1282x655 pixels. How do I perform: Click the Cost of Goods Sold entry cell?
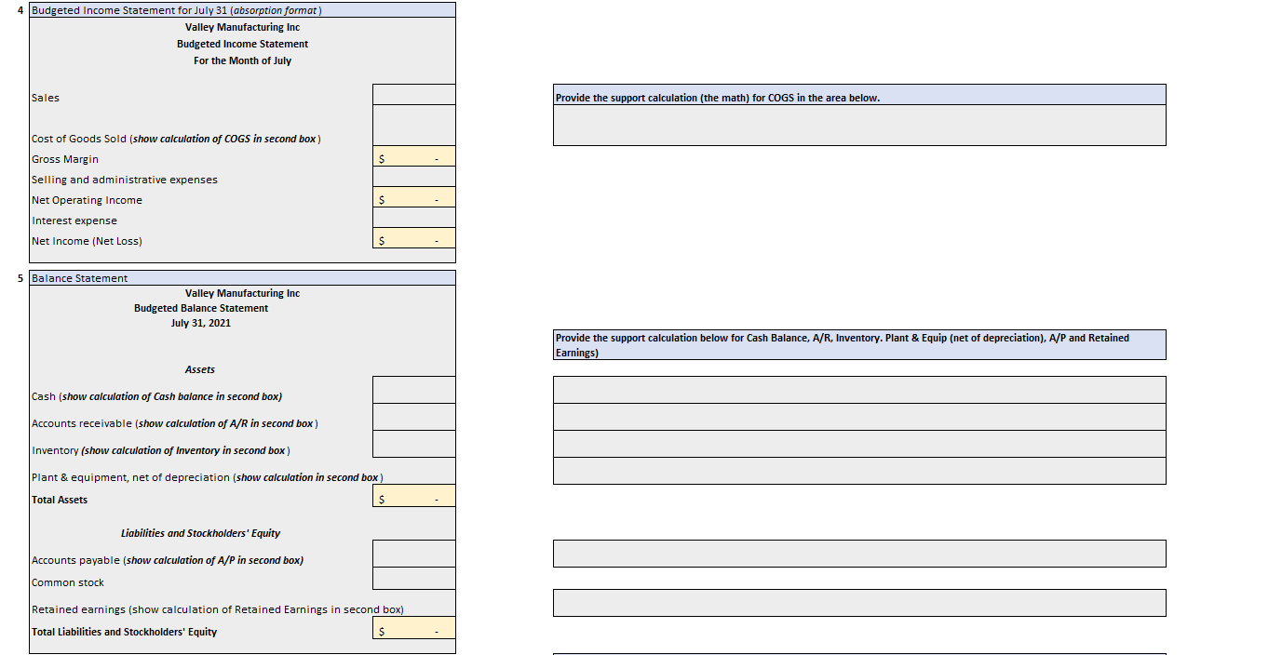point(413,124)
